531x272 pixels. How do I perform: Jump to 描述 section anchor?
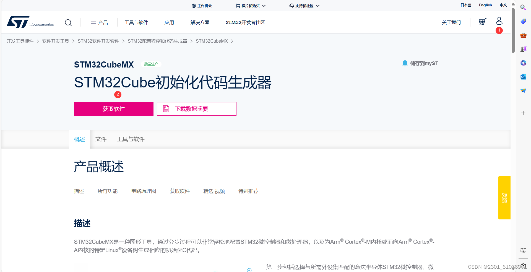[79, 191]
